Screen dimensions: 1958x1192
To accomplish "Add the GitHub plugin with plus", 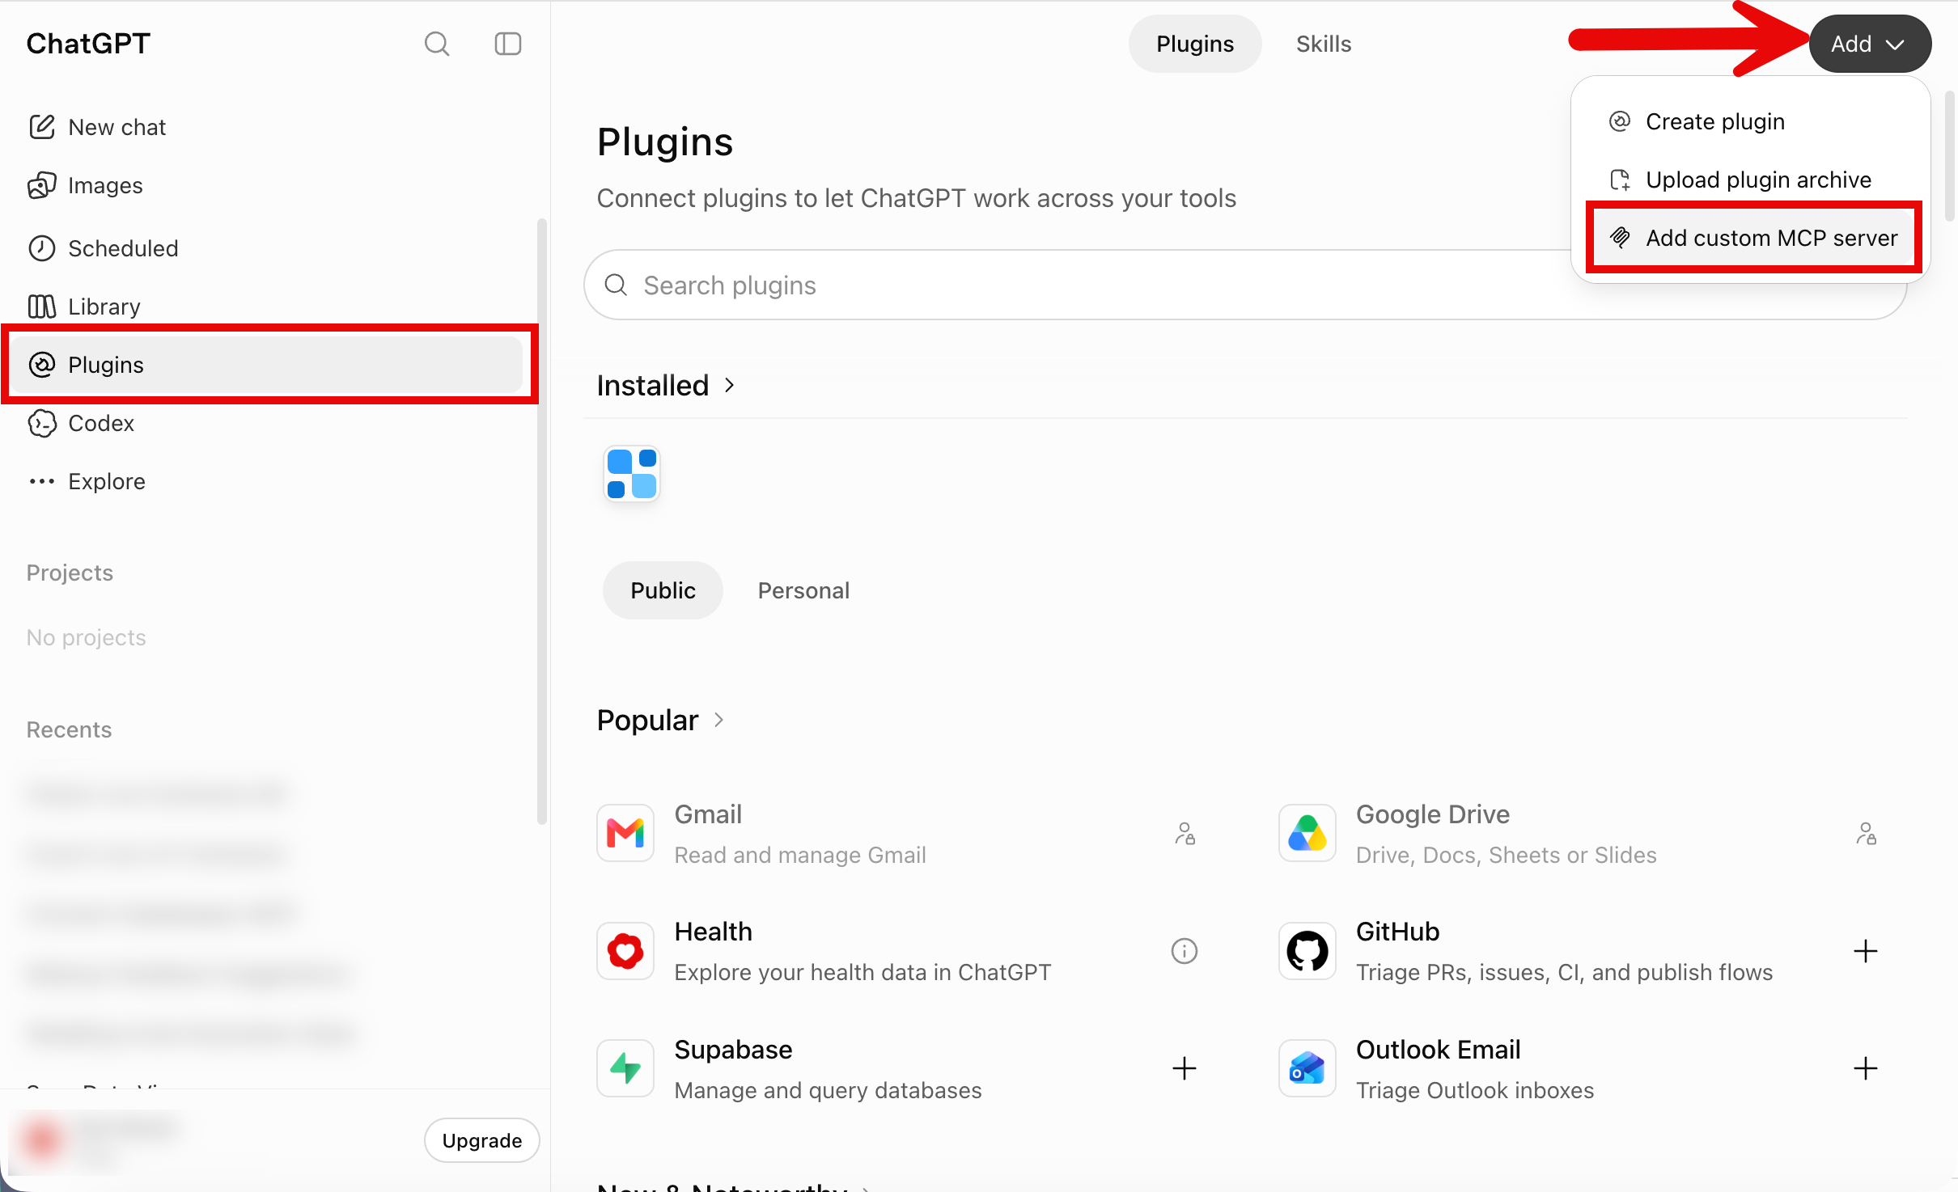I will point(1866,951).
